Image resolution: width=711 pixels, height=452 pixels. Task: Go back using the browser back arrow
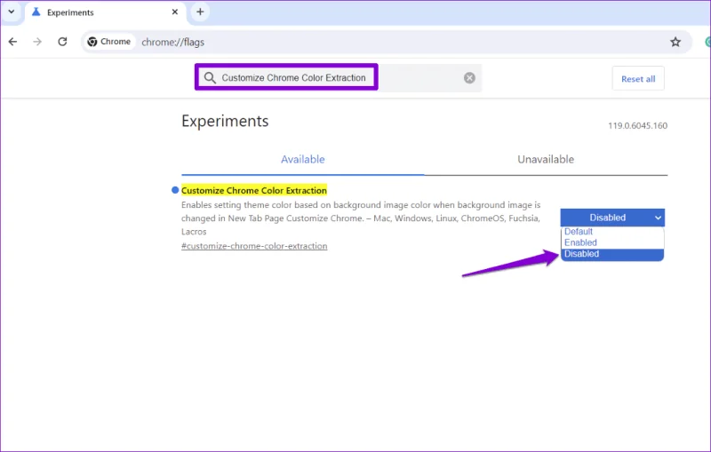point(12,42)
